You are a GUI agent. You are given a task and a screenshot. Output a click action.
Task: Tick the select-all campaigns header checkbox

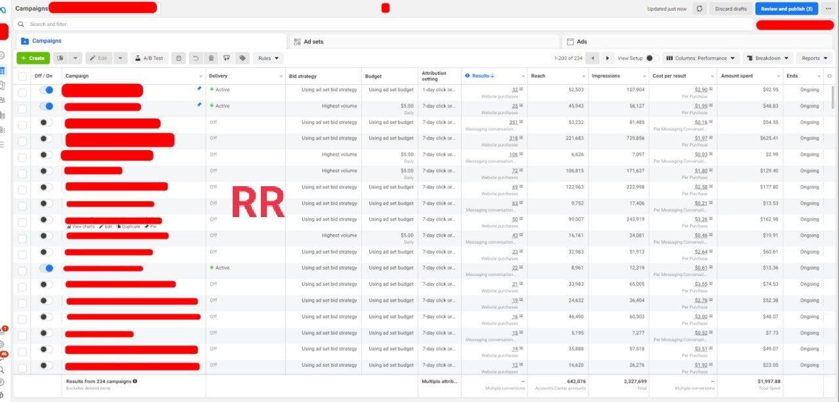pos(22,76)
